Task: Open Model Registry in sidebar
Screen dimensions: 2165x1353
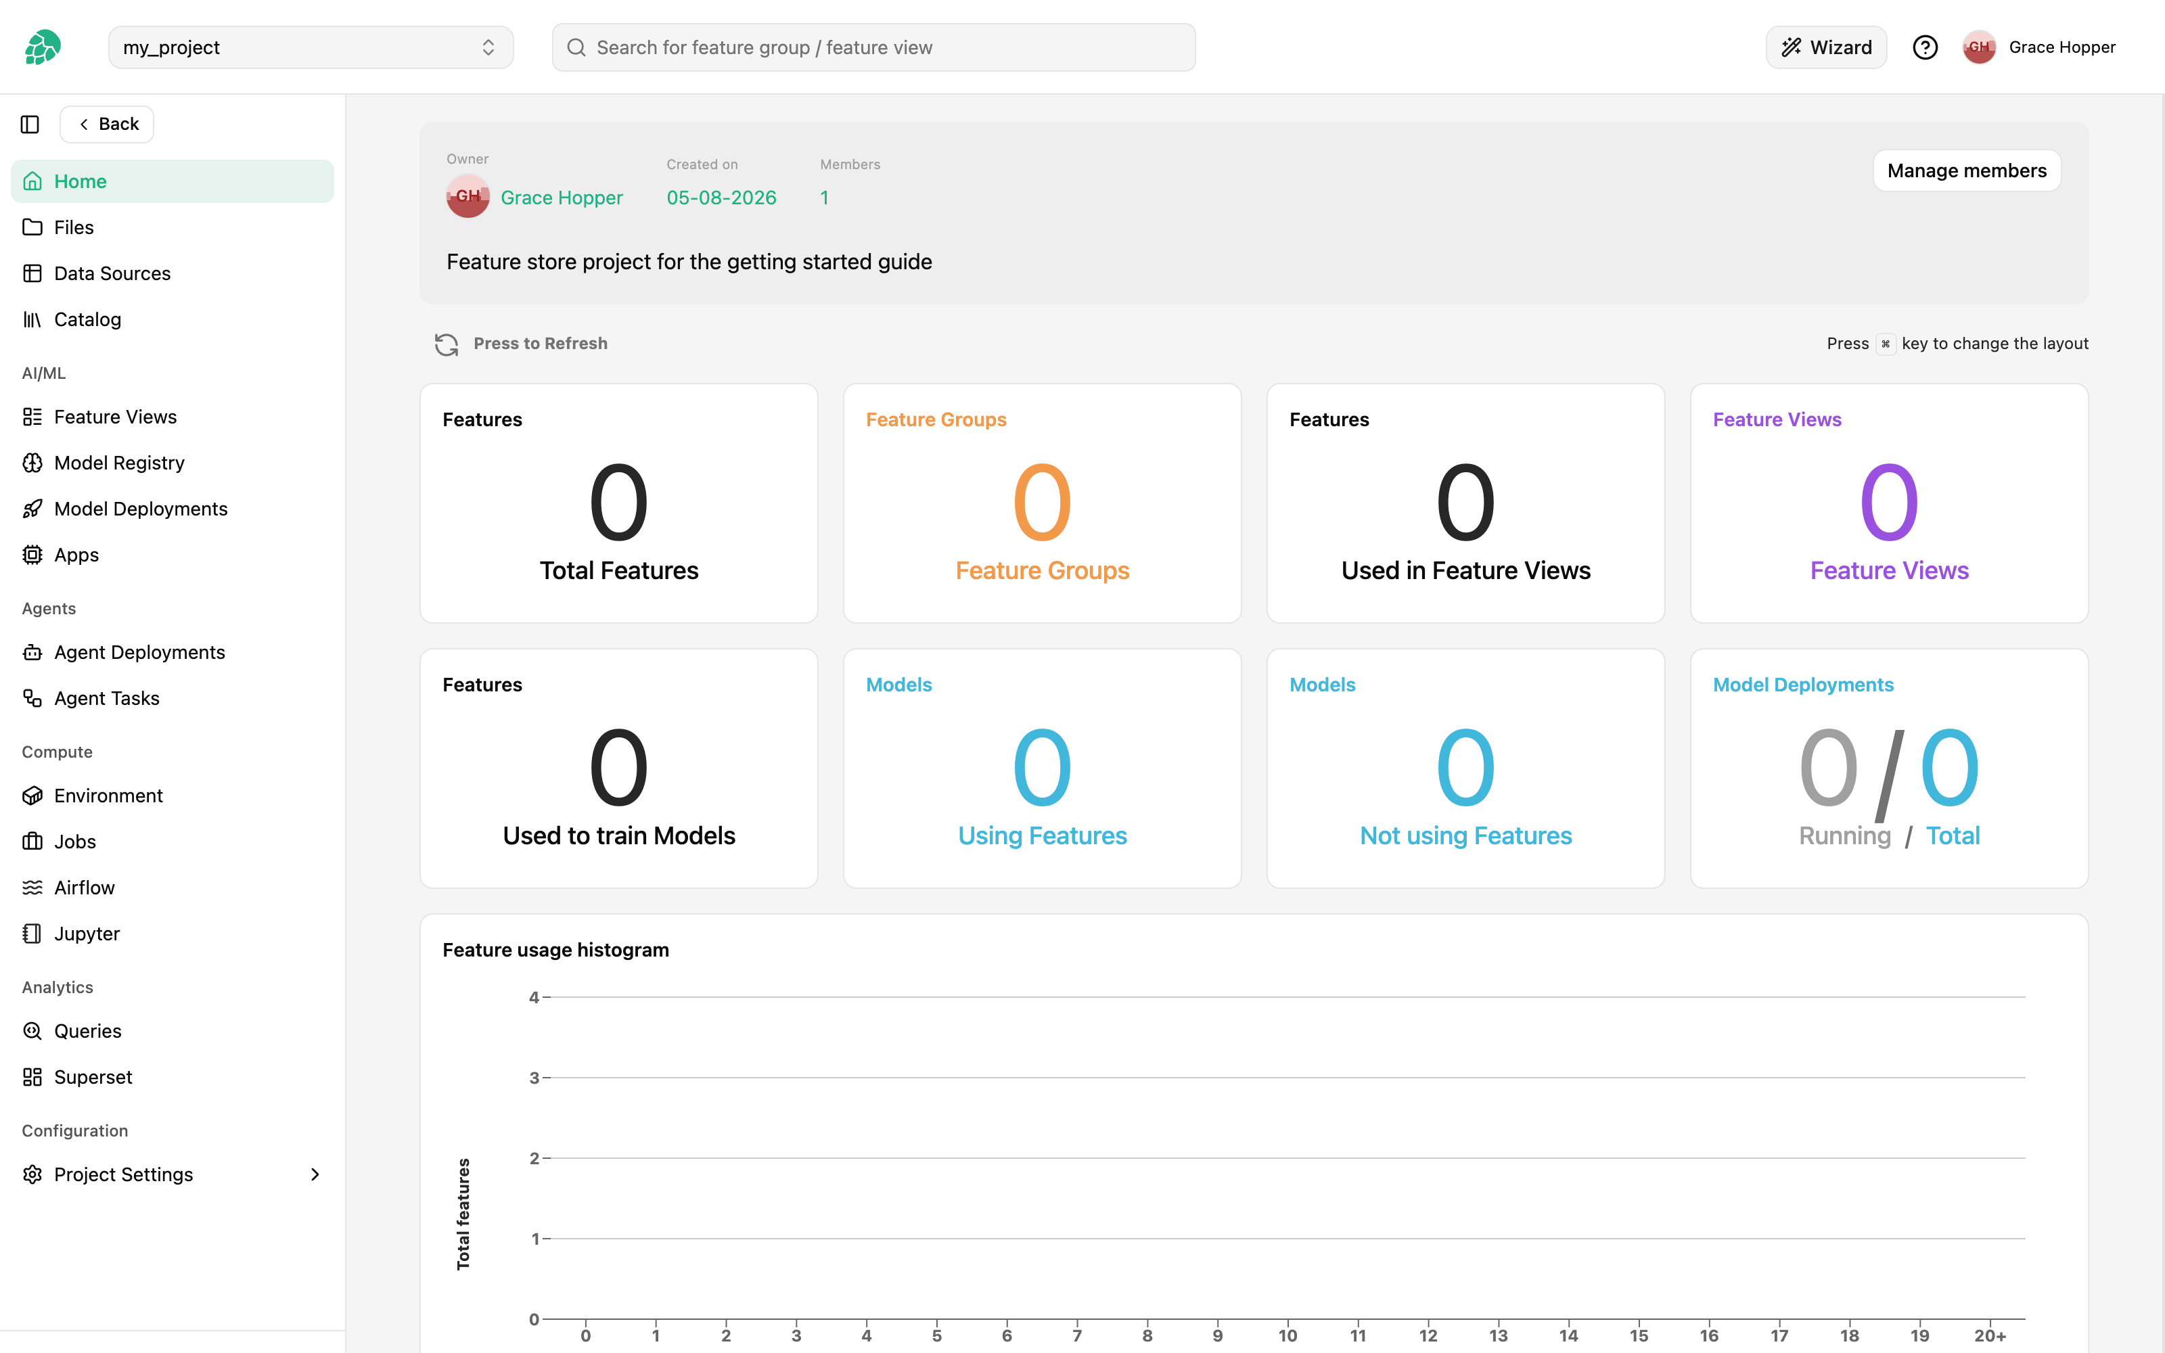Action: [x=172, y=463]
